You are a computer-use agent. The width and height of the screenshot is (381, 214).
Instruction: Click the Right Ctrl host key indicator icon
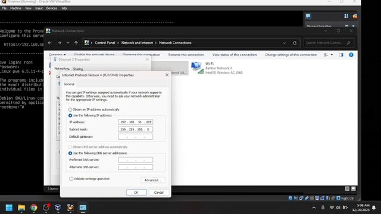pyautogui.click(x=338, y=198)
